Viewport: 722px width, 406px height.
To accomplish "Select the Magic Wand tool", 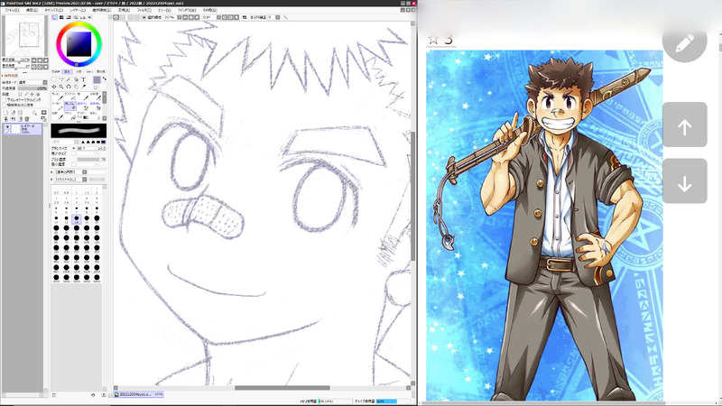I will pos(68,79).
